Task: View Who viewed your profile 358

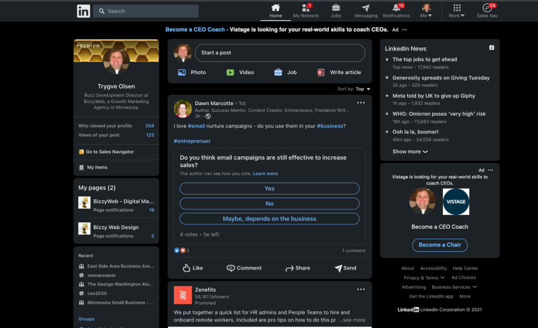Action: point(116,126)
